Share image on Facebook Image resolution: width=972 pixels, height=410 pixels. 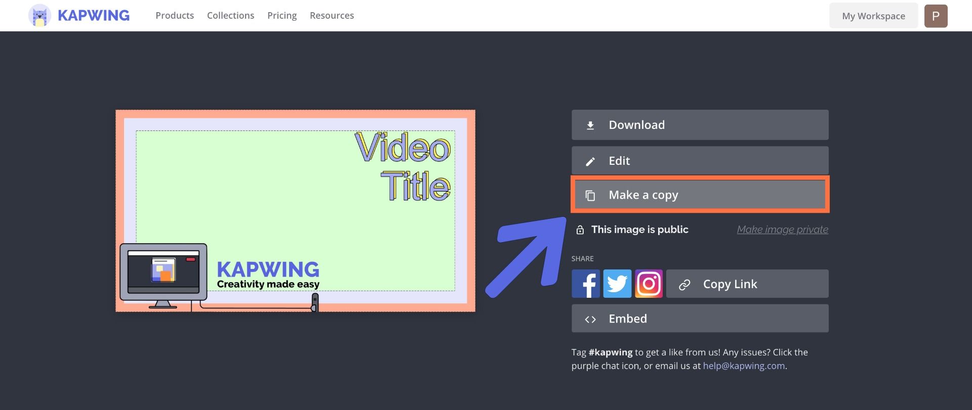point(586,284)
